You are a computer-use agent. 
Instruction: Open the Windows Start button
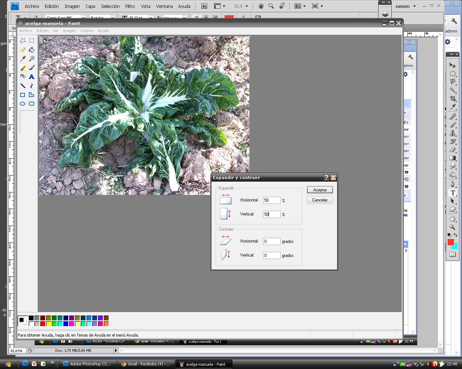8,364
